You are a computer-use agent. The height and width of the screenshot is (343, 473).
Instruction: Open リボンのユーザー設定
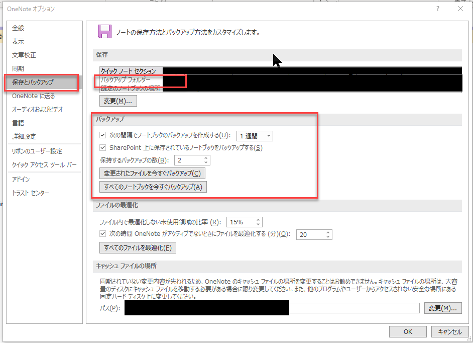pos(37,151)
